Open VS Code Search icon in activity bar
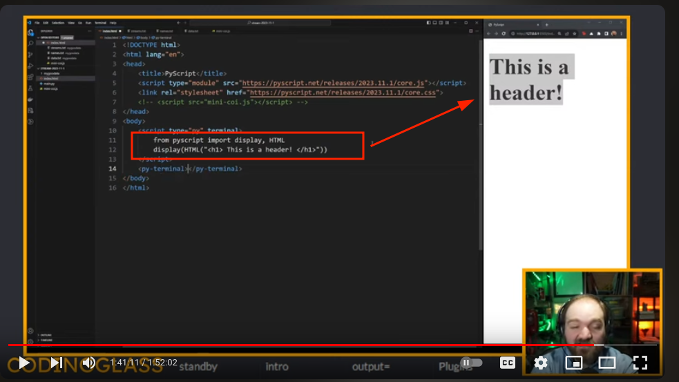This screenshot has height=382, width=679. pyautogui.click(x=30, y=43)
